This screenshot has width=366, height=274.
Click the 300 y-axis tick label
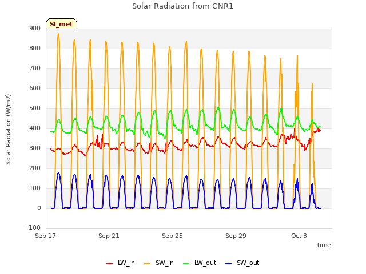point(35,148)
